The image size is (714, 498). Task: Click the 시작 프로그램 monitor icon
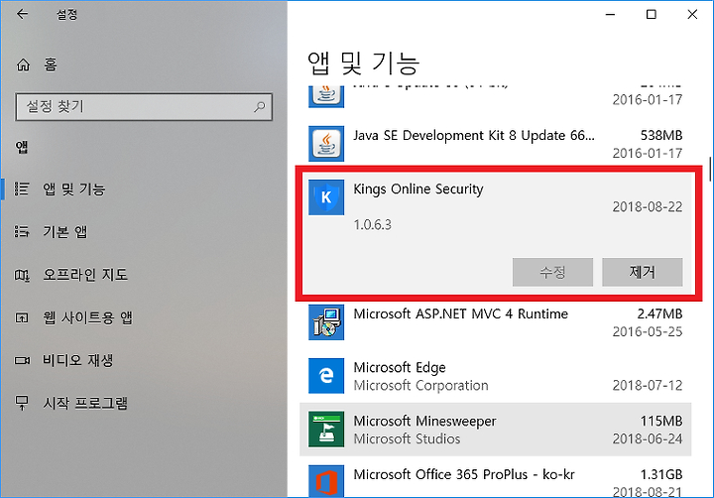tap(22, 403)
